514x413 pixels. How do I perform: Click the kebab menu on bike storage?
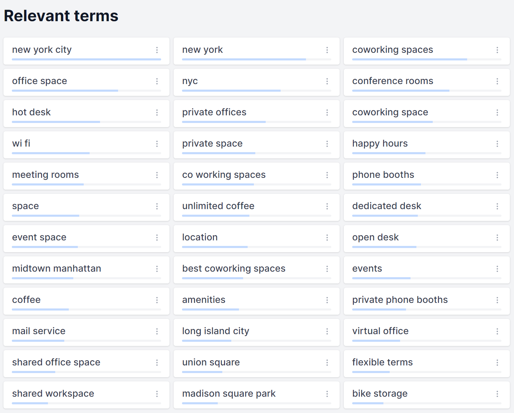[497, 394]
